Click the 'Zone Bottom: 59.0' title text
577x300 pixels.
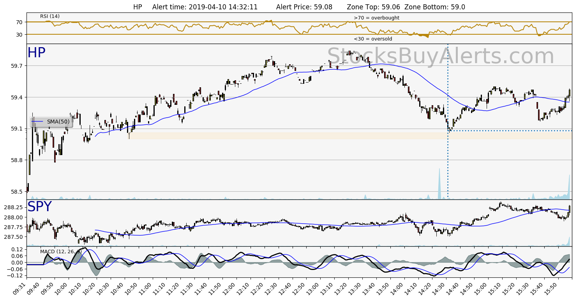click(435, 7)
